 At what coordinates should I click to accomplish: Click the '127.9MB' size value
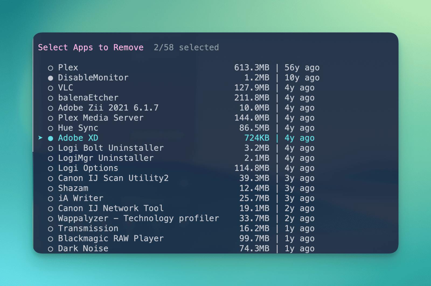[252, 87]
